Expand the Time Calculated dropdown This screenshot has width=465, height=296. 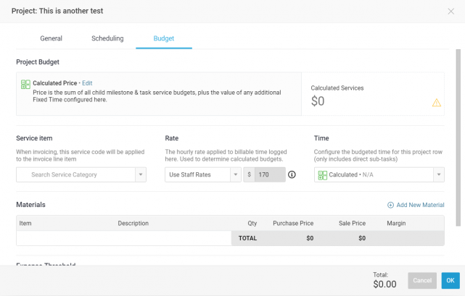[x=438, y=174]
